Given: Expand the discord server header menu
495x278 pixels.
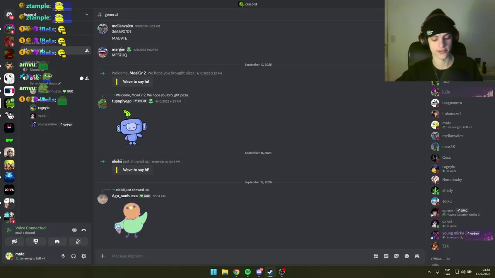Looking at the screenshot, I should coord(87,15).
